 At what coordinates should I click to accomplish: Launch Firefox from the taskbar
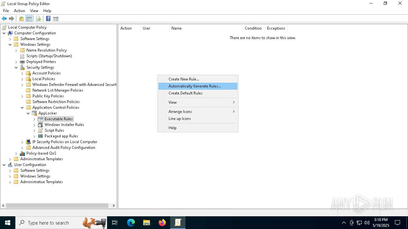pos(162,223)
